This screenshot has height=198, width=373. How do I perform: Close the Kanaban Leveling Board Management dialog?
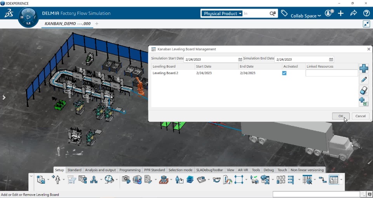tap(369, 49)
